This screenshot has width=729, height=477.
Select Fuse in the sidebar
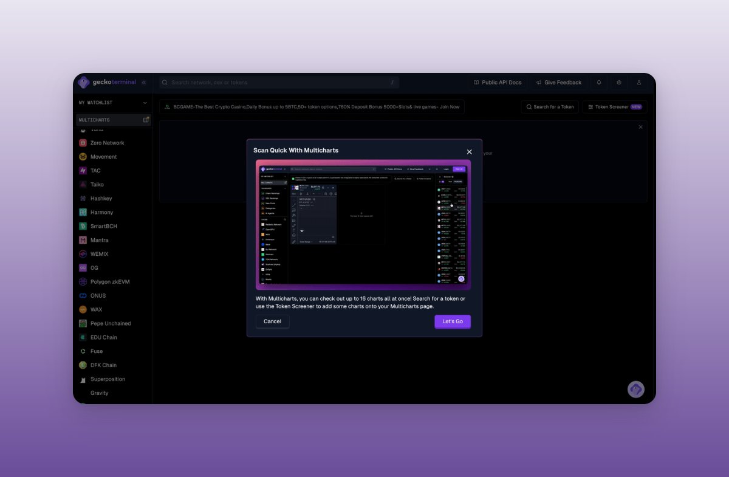(x=97, y=351)
